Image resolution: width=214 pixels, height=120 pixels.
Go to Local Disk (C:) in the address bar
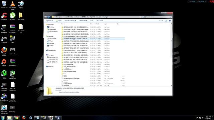click(x=69, y=17)
